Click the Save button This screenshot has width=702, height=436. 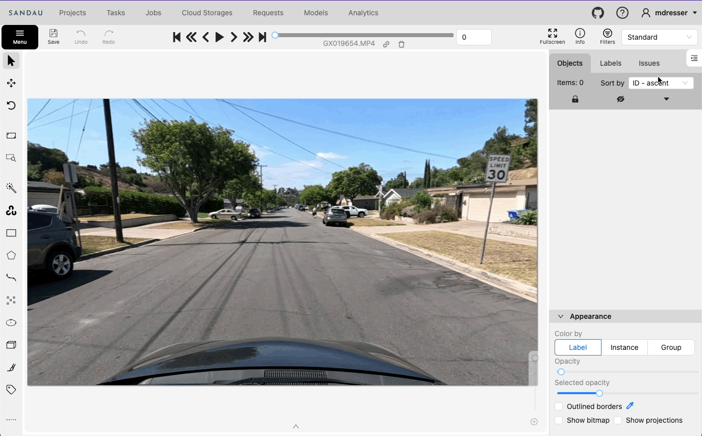click(54, 37)
